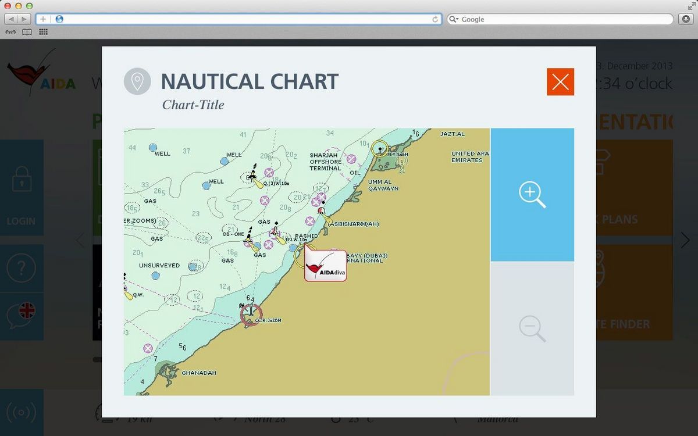Click the zoom out magnifier button

(532, 328)
